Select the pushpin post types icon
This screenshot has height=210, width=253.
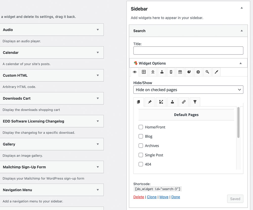[x=150, y=102]
